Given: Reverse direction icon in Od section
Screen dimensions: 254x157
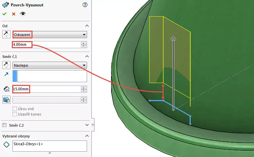Looking at the screenshot, I should (x=6, y=34).
